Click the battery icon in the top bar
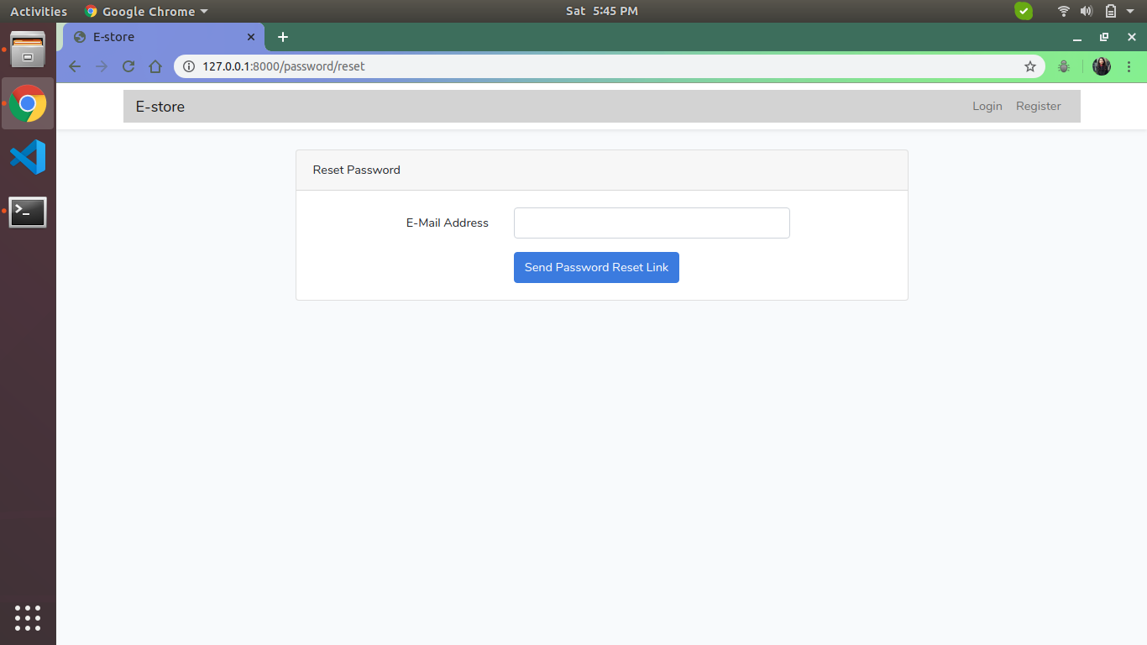Screen dimensions: 1147x645 (x=1111, y=11)
